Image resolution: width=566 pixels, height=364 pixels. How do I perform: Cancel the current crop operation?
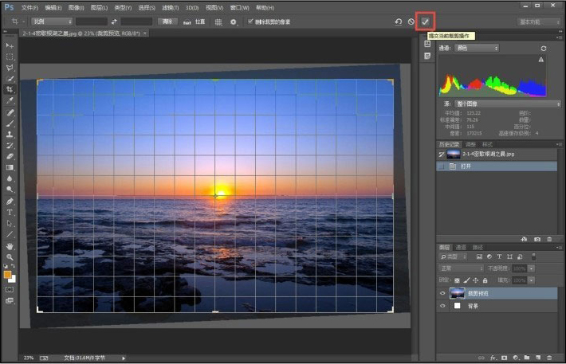click(411, 22)
